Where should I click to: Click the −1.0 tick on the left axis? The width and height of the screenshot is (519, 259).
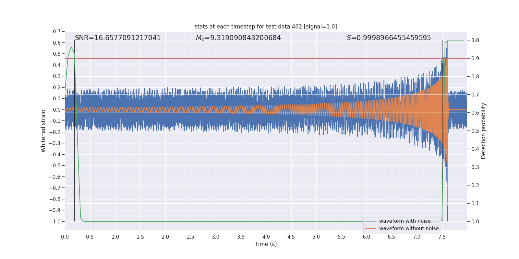click(55, 221)
